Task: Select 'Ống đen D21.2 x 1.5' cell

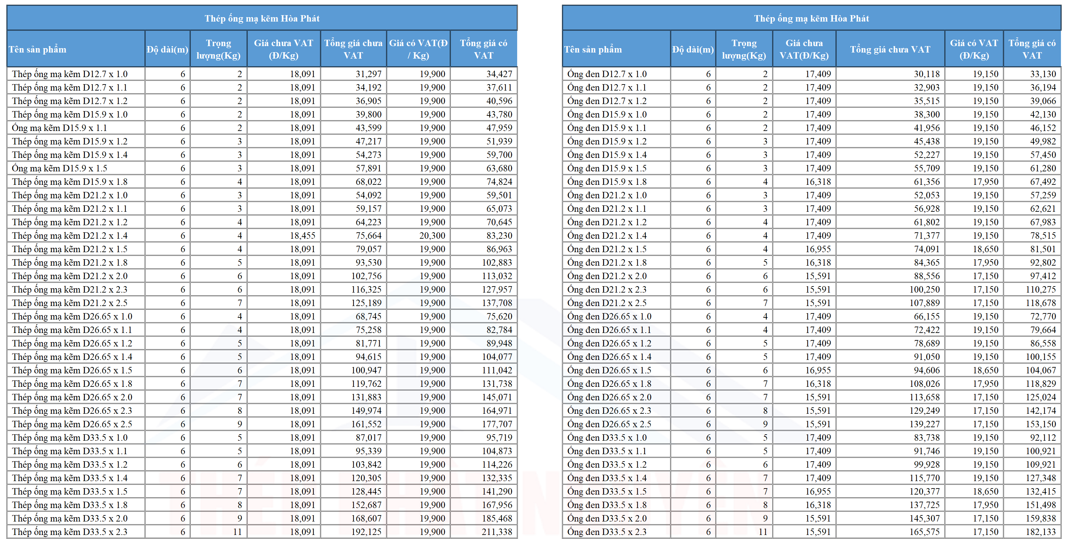Action: point(607,249)
